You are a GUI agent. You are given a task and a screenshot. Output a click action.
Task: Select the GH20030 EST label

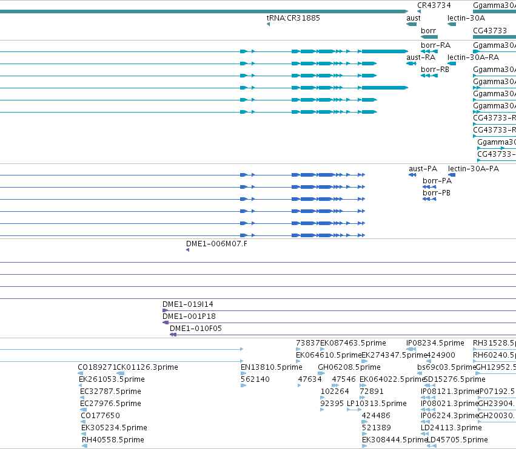(x=497, y=416)
